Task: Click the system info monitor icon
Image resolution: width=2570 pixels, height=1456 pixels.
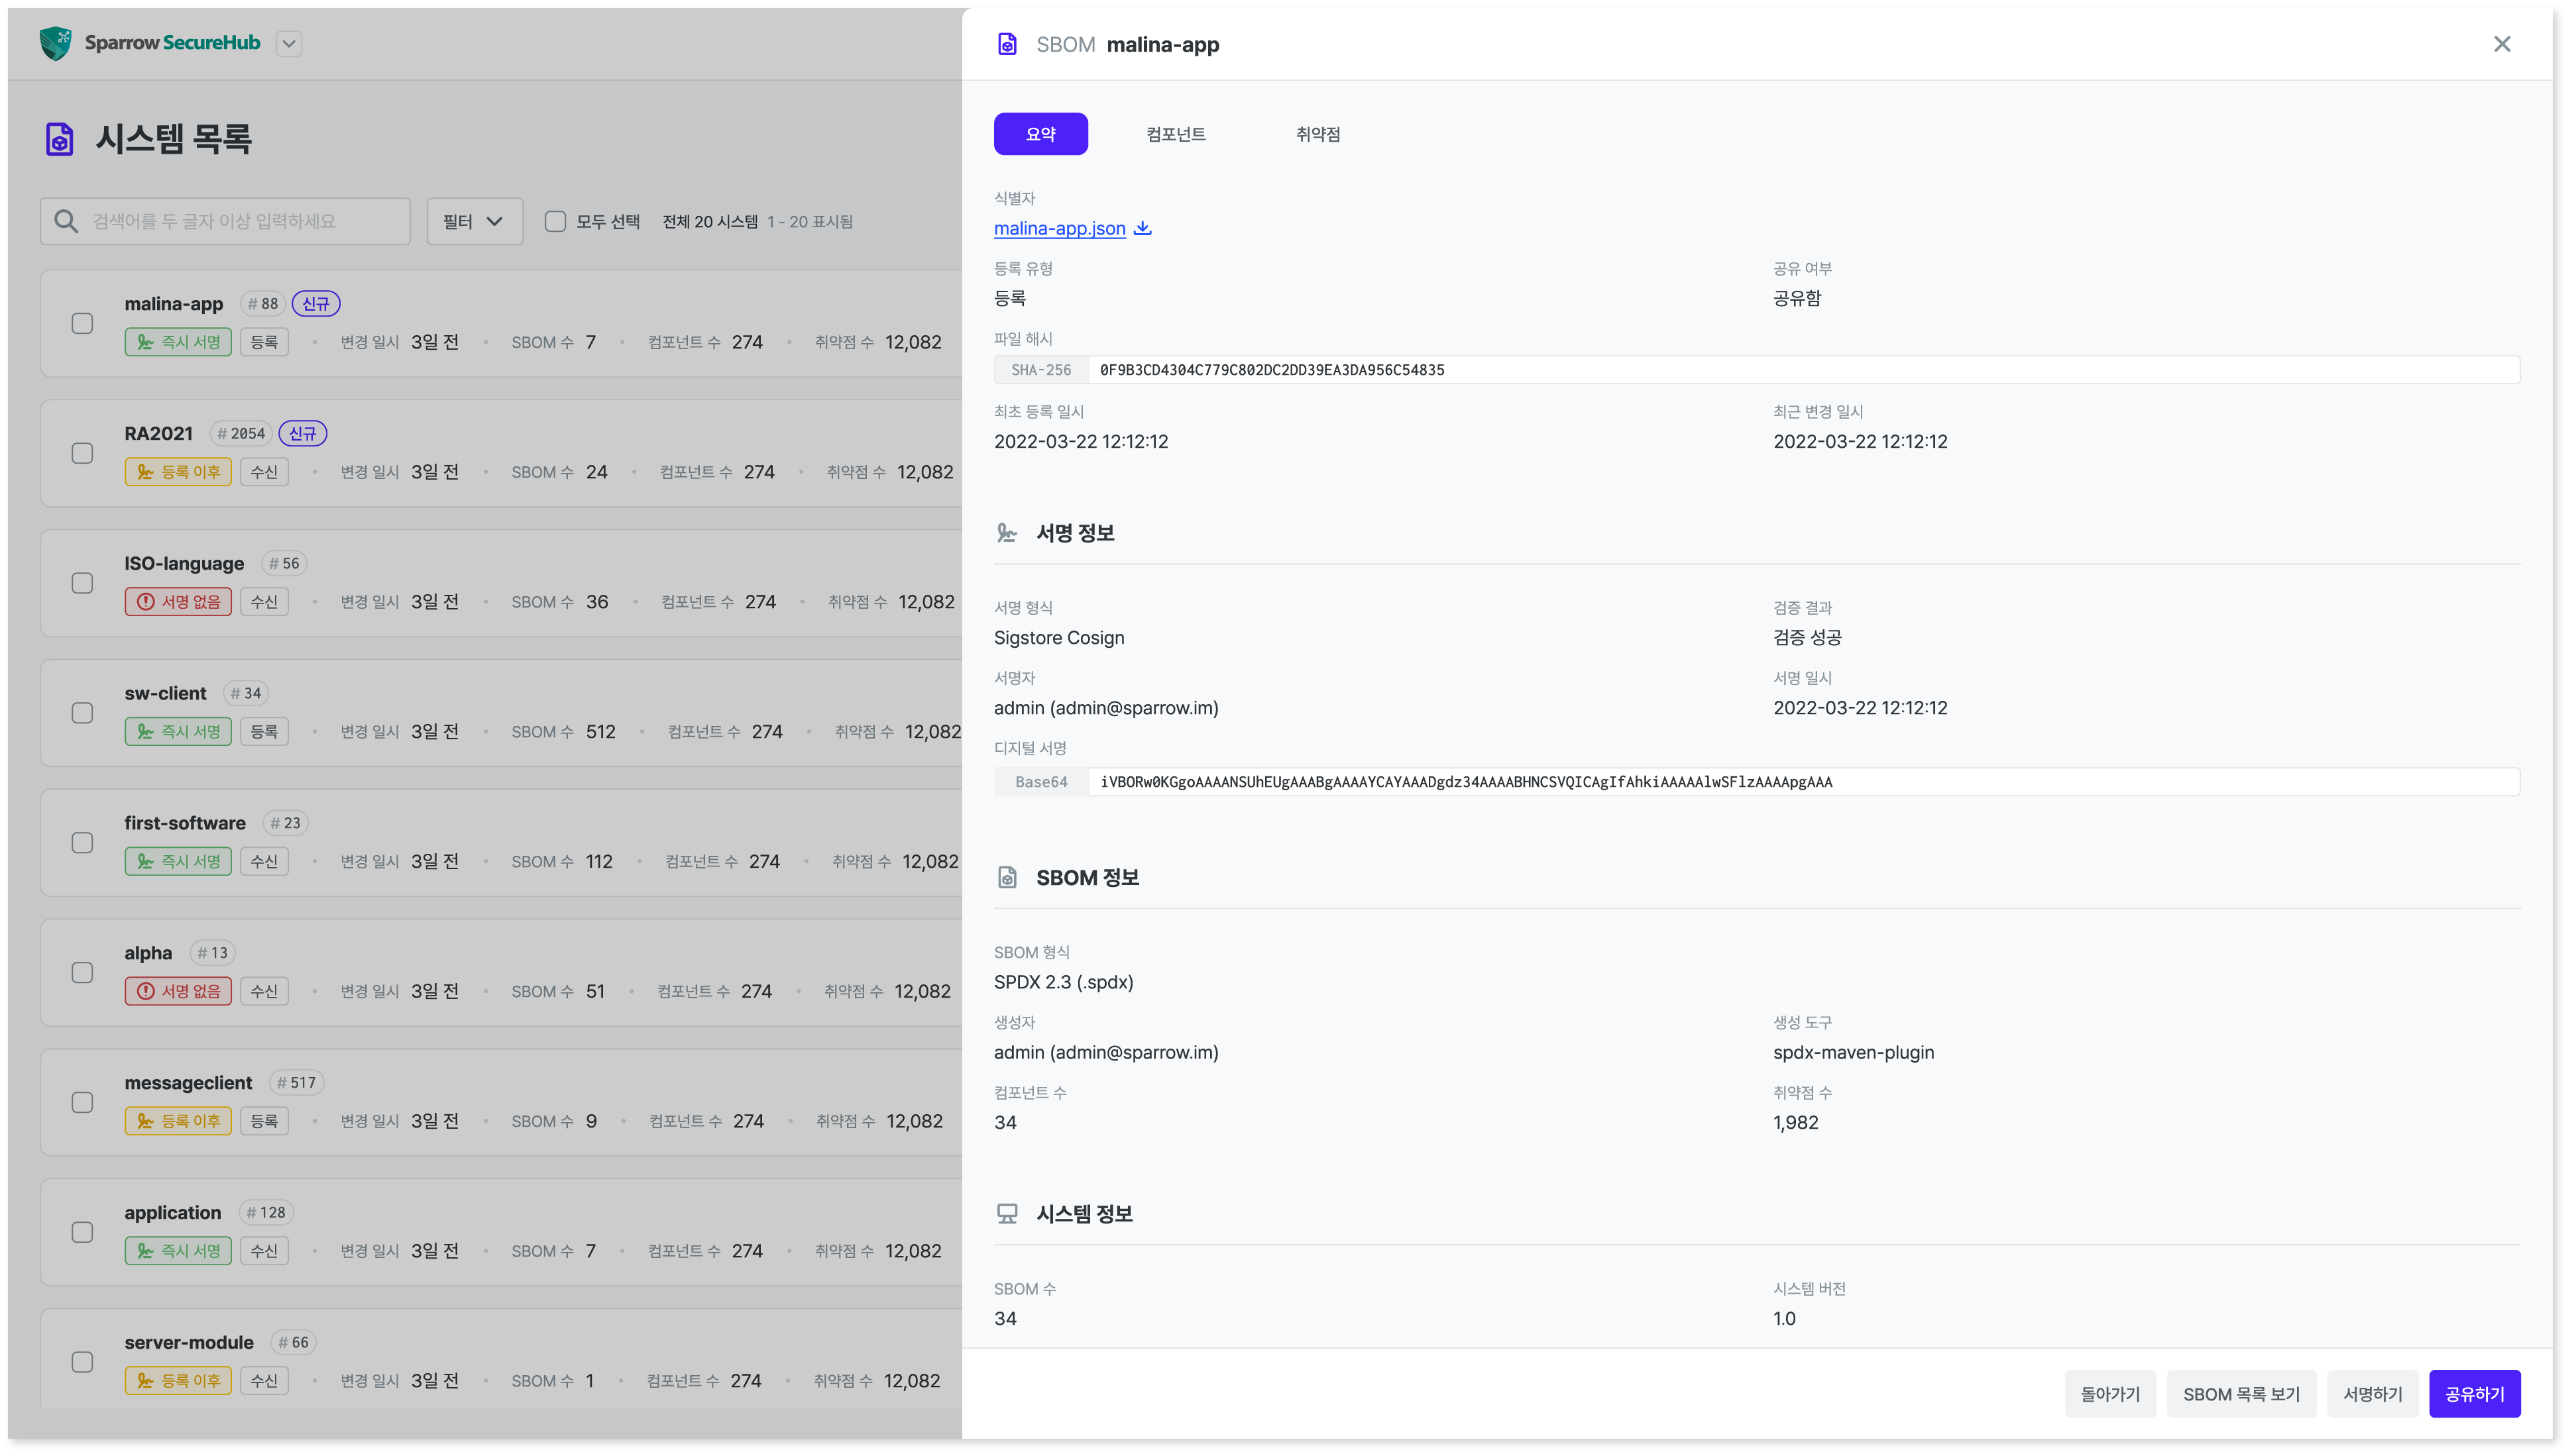Action: tap(1007, 1213)
